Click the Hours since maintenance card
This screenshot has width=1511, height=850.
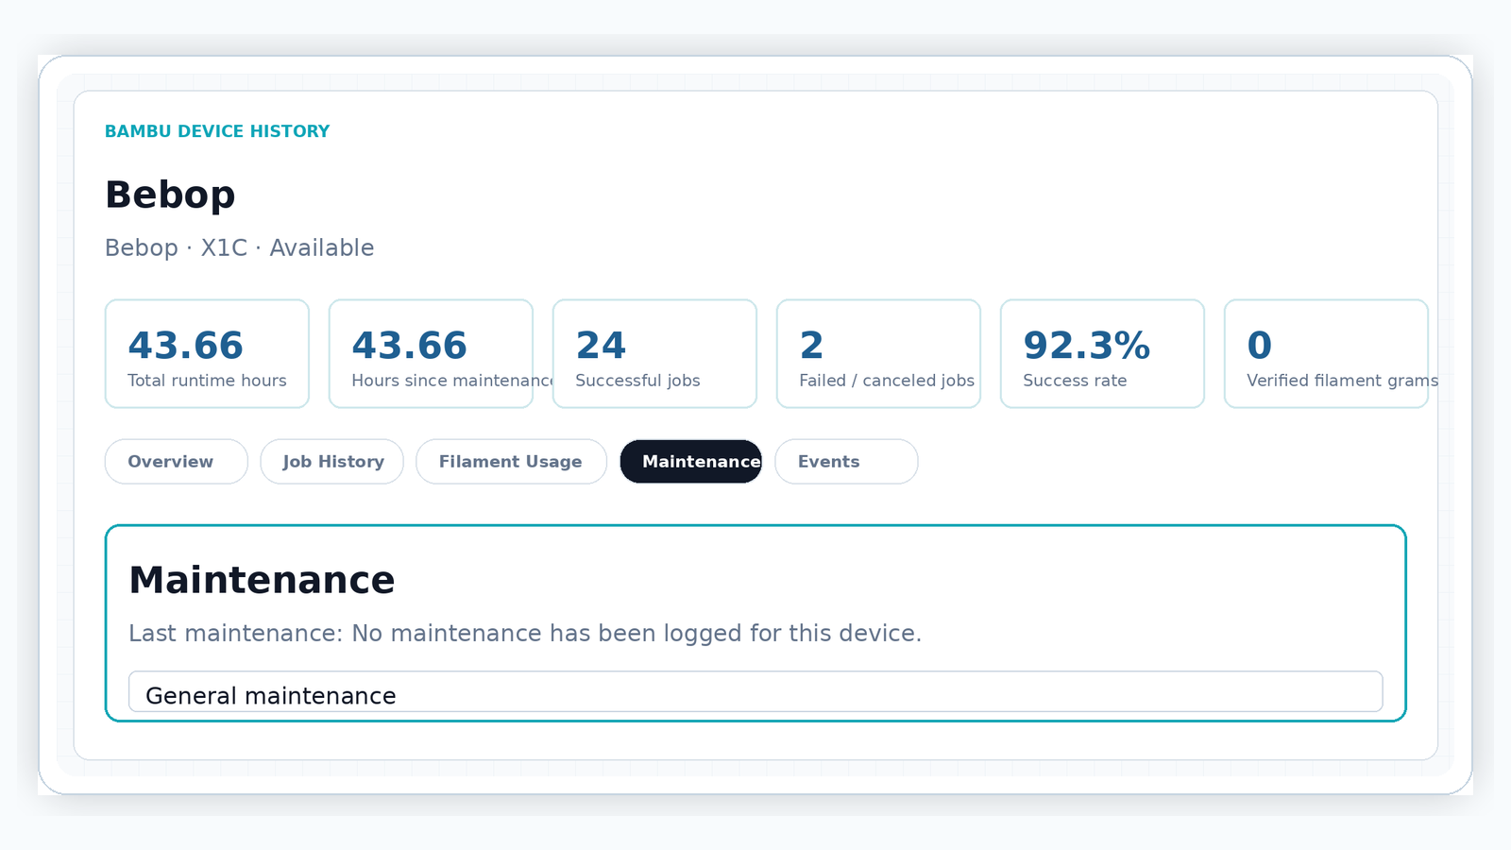[431, 354]
